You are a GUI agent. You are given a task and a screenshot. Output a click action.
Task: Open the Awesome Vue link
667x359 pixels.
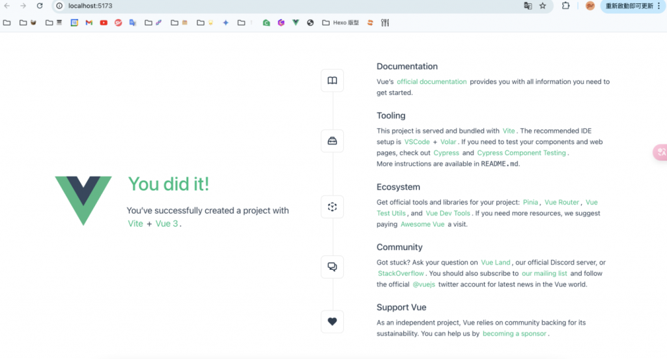coord(422,225)
